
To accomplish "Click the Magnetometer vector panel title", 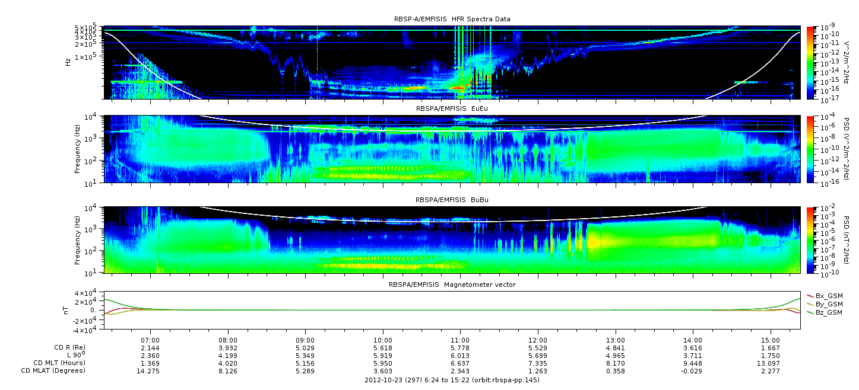I will pos(452,284).
